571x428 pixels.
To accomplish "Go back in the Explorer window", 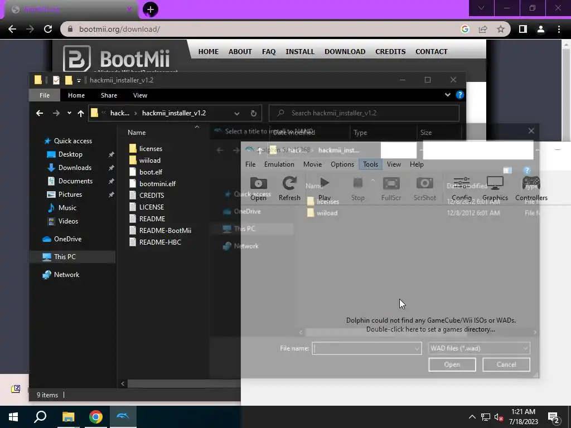I will (x=40, y=113).
